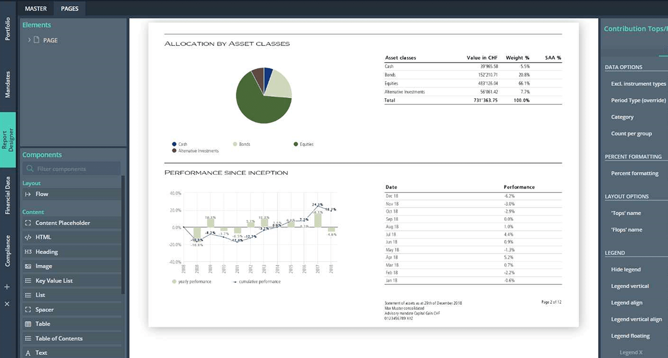Click the 'Tops' name option
This screenshot has height=358, width=668.
[626, 213]
